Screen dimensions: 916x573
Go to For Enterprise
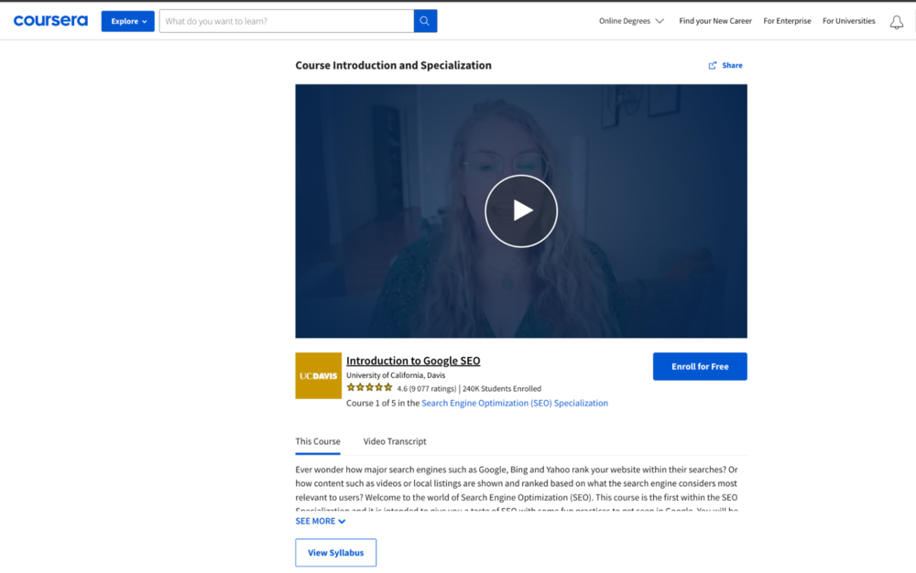(x=787, y=21)
